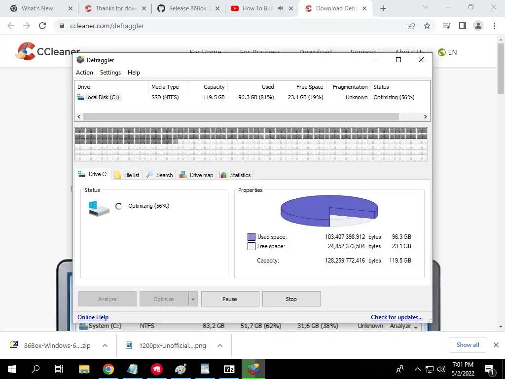The image size is (505, 379).
Task: Open the Optimize dropdown arrow
Action: (193, 299)
